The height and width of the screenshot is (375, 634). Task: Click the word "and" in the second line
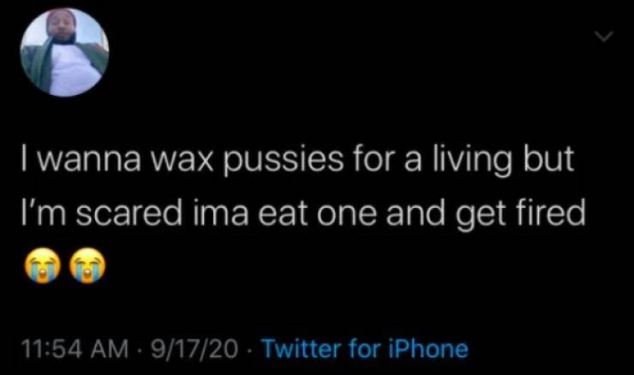click(416, 213)
